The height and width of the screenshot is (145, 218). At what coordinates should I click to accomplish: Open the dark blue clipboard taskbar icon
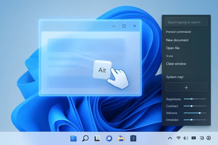(x=133, y=138)
